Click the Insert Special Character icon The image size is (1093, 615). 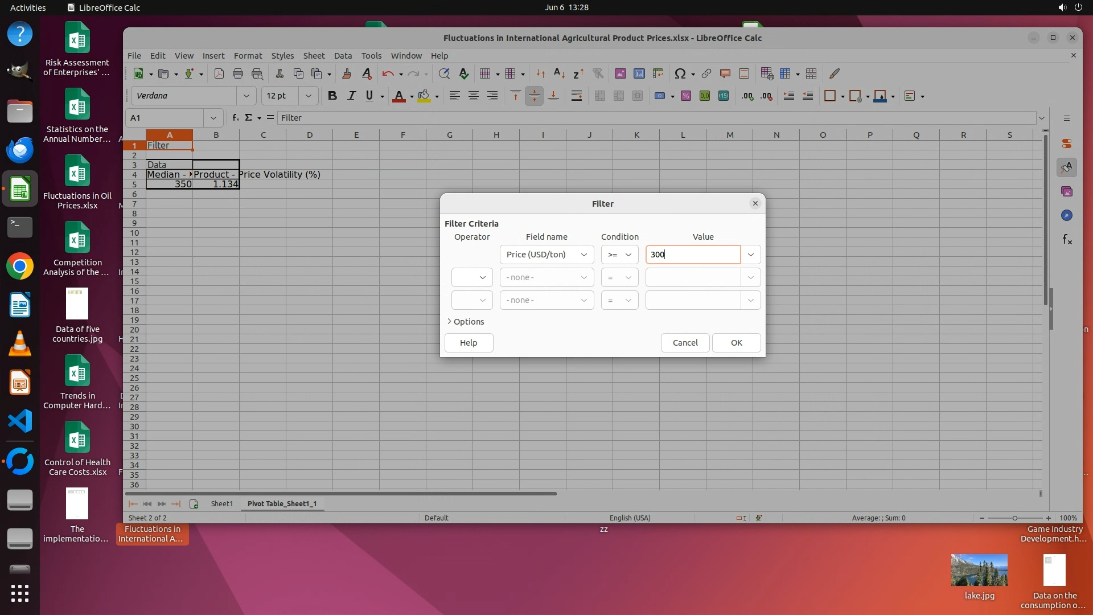[680, 73]
